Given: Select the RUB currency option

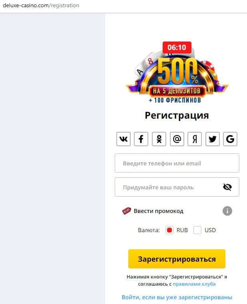Looking at the screenshot, I should (169, 230).
